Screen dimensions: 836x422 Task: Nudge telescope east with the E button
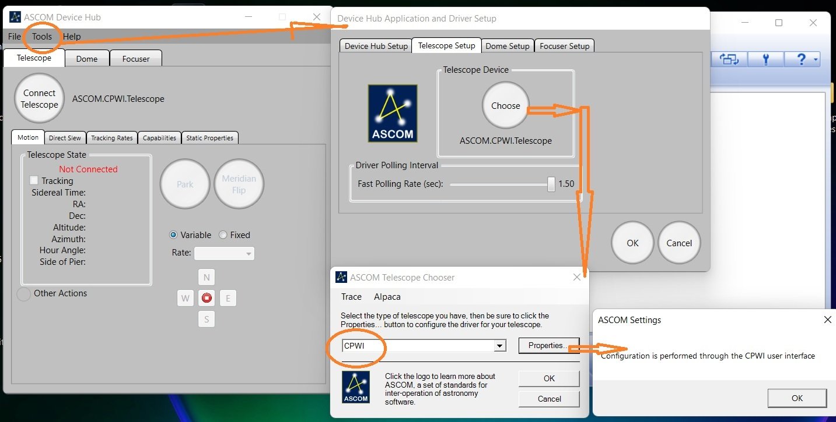pyautogui.click(x=228, y=298)
